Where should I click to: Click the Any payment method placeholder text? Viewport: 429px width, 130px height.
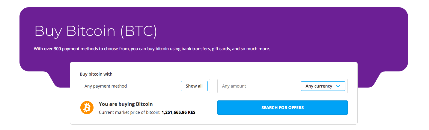point(106,86)
